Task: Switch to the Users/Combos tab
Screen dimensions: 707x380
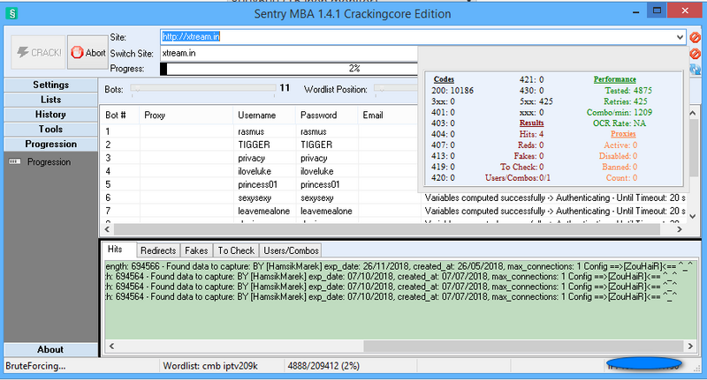Action: [x=291, y=250]
